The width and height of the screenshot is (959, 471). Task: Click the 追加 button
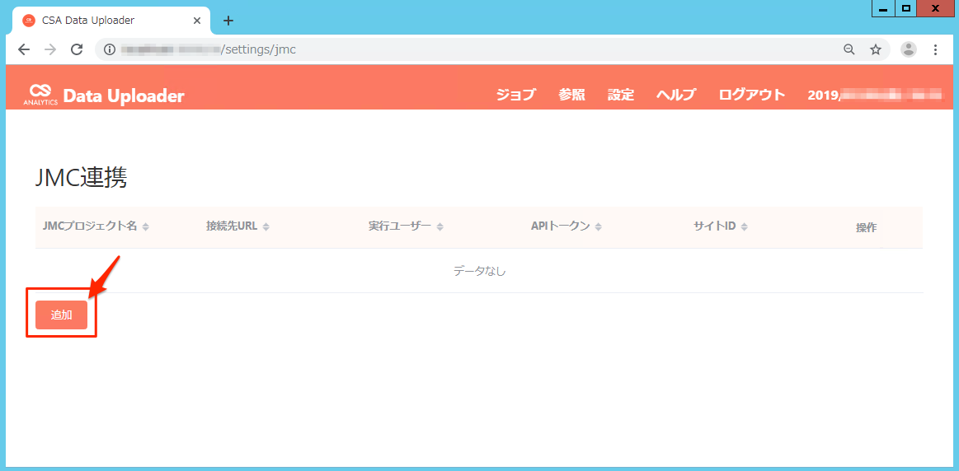click(61, 315)
